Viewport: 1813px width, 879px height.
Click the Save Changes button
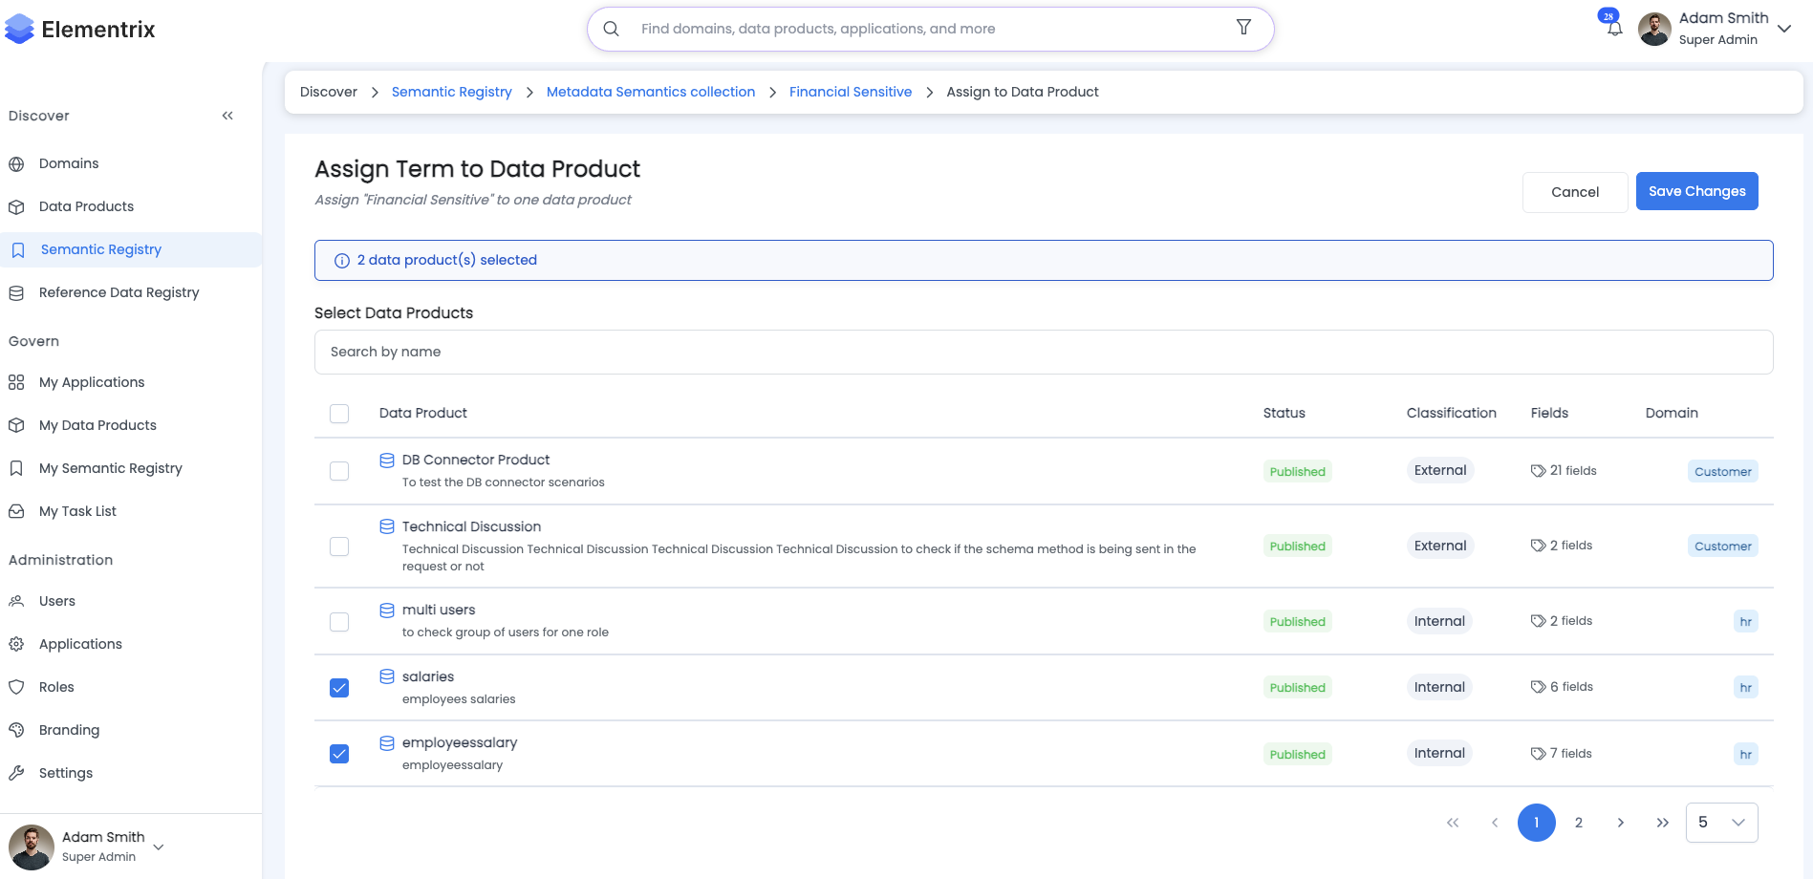(1696, 191)
